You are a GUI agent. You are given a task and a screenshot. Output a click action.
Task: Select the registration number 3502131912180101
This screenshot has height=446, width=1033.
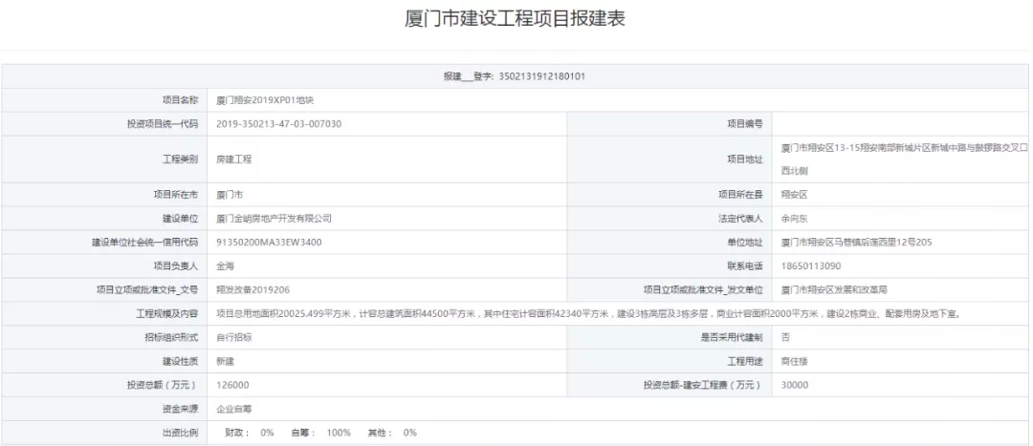[x=543, y=76]
